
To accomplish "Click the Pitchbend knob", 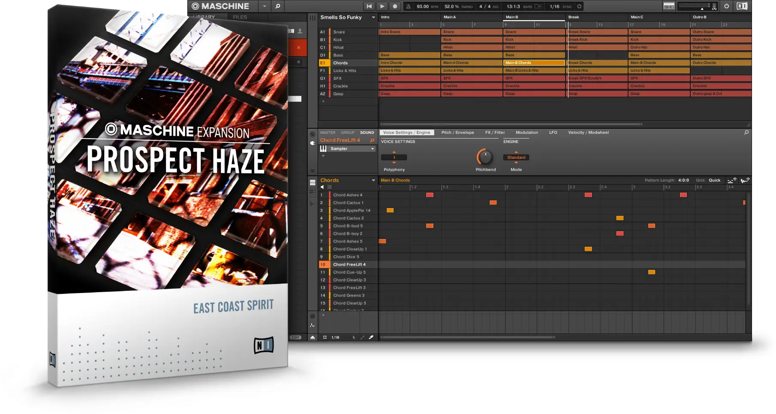I will click(x=485, y=157).
